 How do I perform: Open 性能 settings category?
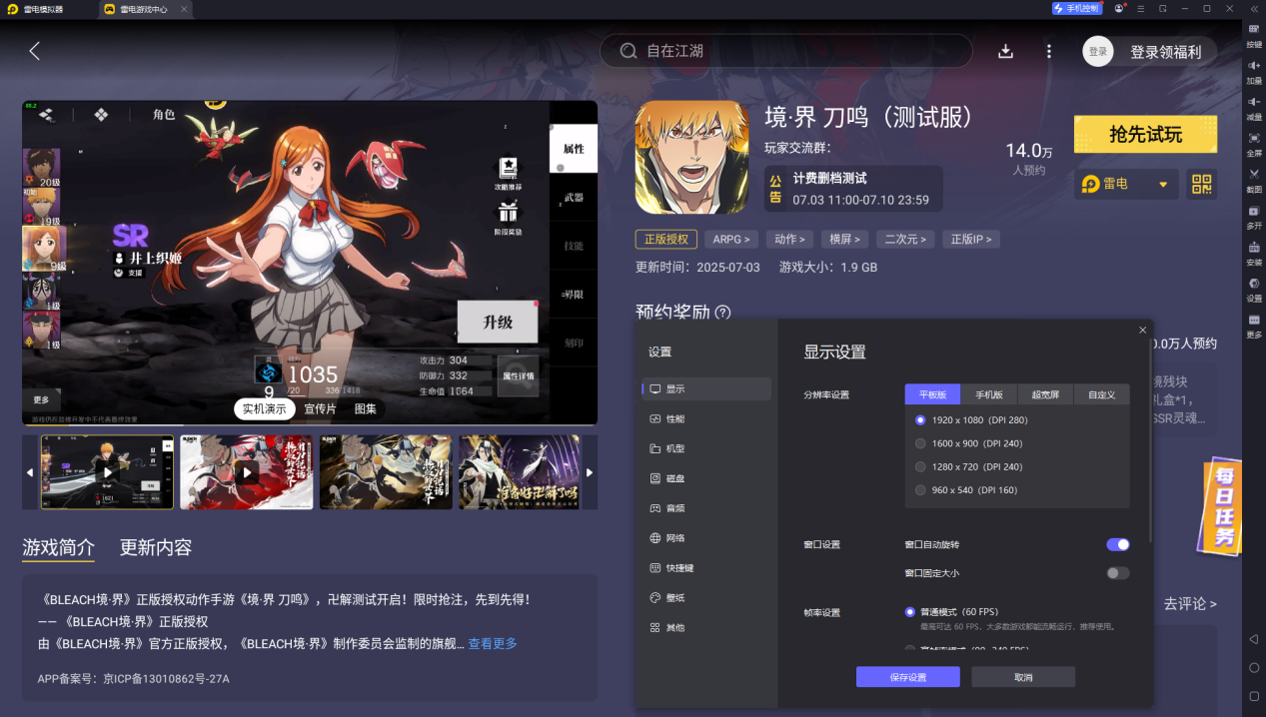(706, 419)
